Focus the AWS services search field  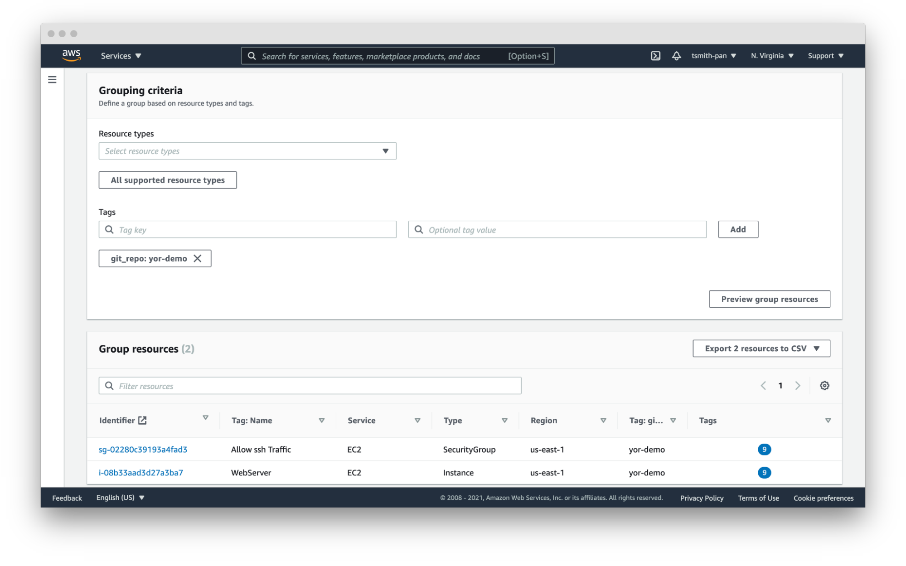(x=397, y=56)
